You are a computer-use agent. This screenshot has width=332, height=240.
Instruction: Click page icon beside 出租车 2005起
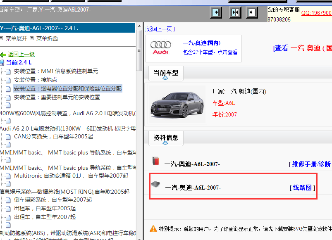[8, 209]
